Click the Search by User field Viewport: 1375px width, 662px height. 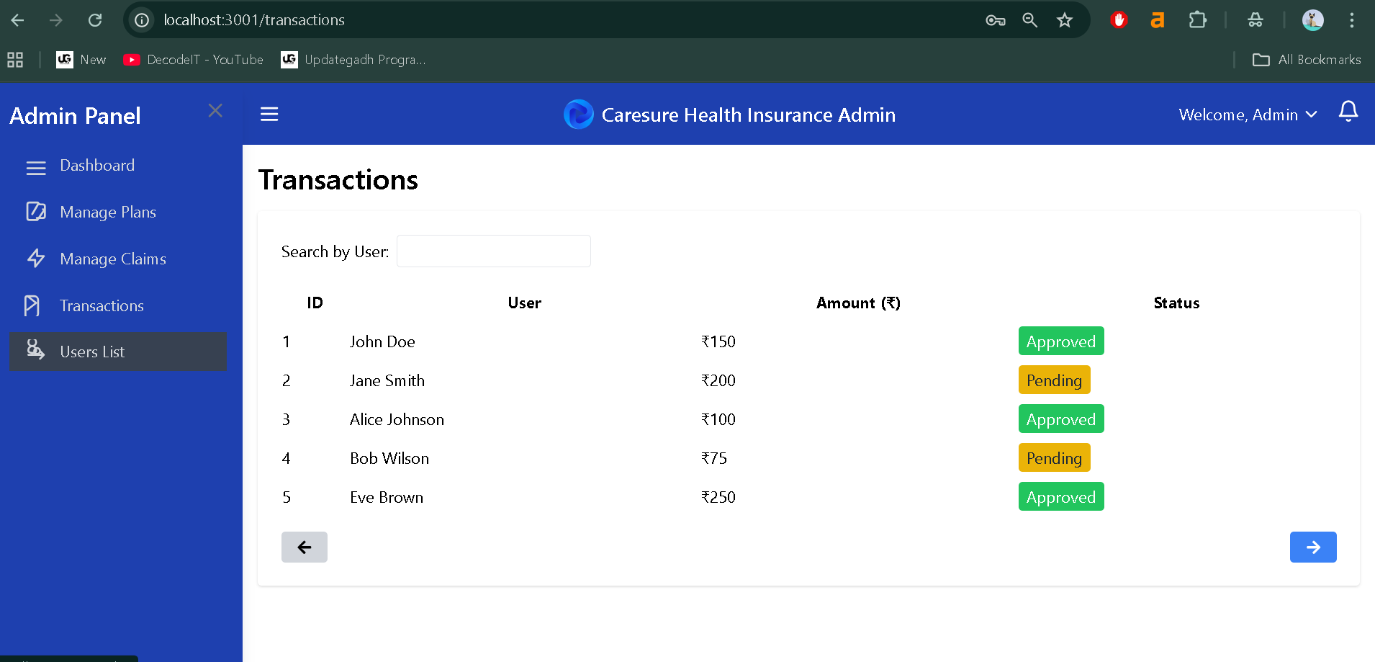(x=493, y=251)
